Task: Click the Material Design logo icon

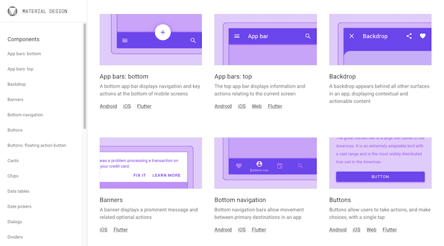Action: (12, 11)
